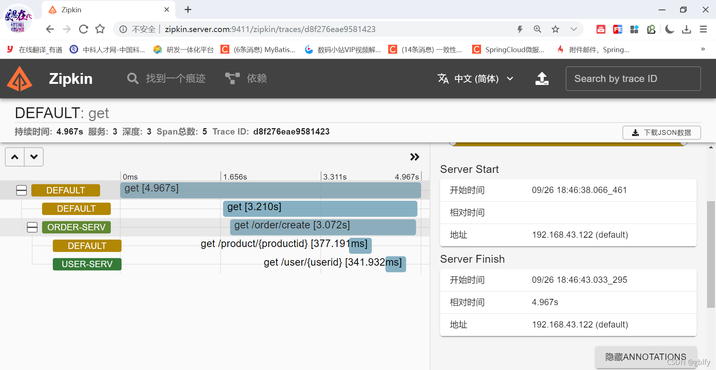Select the ORDER-SERV service label
The height and width of the screenshot is (370, 716).
tap(76, 227)
